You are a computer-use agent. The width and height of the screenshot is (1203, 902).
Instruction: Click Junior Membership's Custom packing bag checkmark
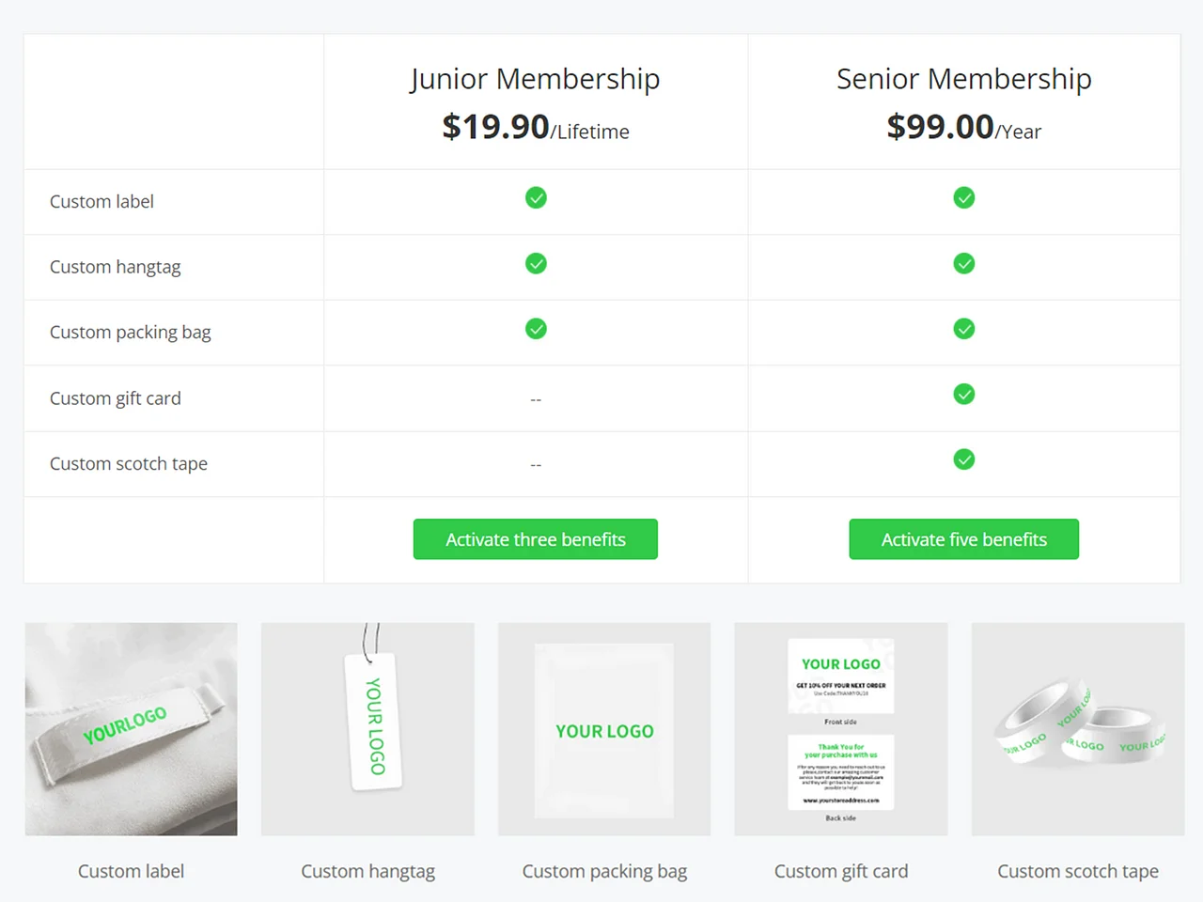click(536, 329)
